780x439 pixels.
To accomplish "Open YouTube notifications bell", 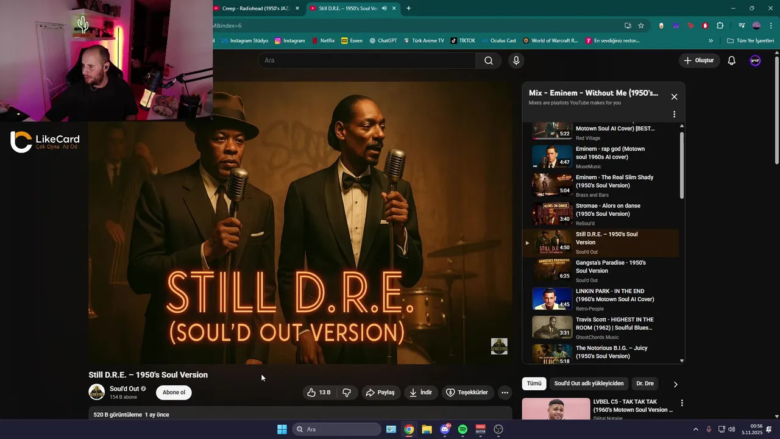I will 732,60.
